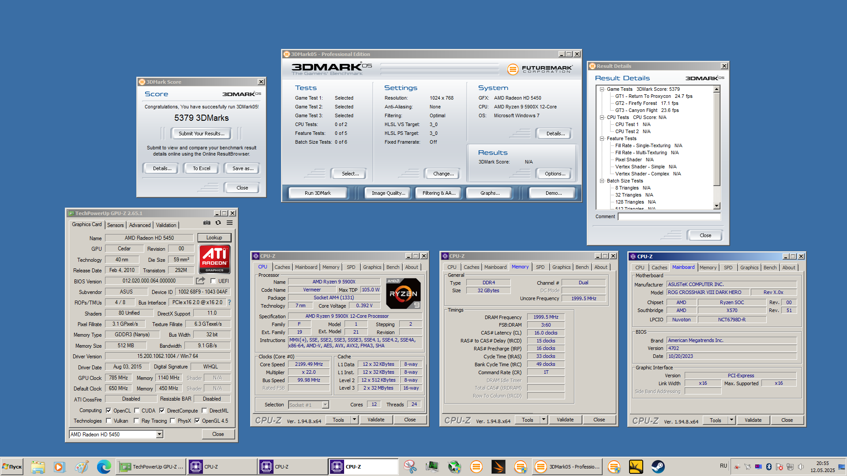Open the Snipping Tool scissors taskbar icon
847x476 pixels.
point(410,467)
